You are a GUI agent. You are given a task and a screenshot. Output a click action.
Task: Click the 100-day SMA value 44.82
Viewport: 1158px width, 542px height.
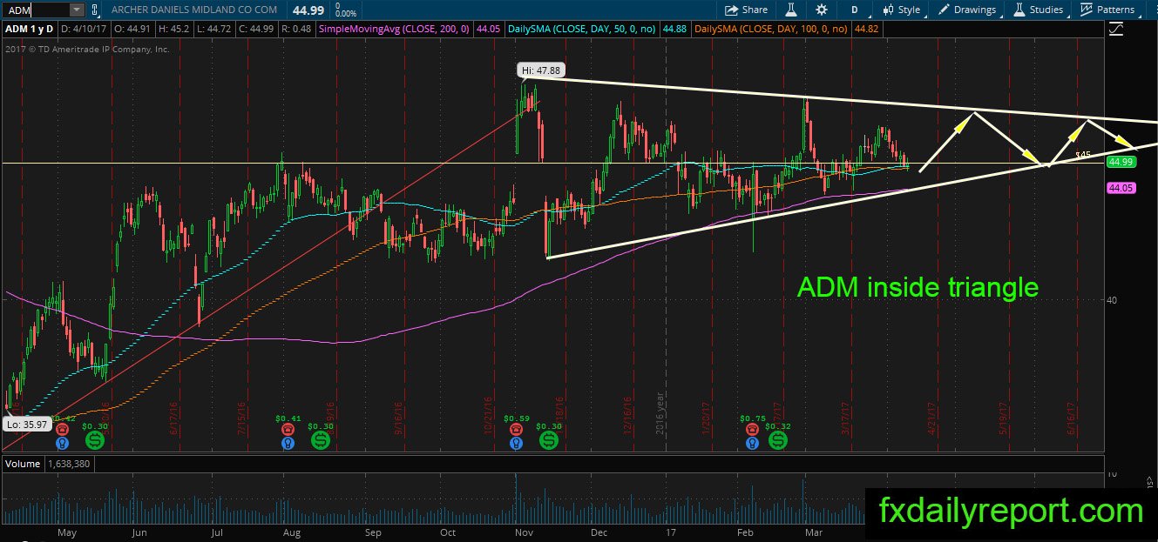pyautogui.click(x=866, y=30)
